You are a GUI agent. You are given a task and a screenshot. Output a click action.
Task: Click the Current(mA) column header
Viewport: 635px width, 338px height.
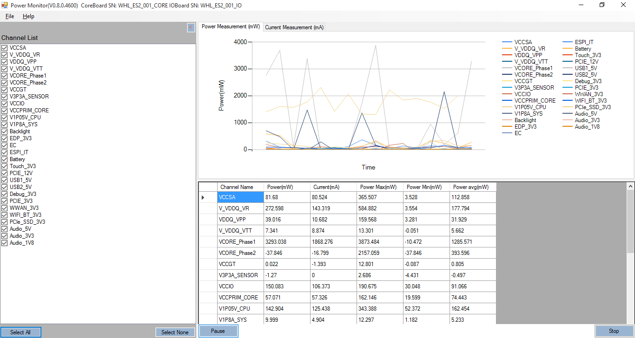tap(333, 187)
